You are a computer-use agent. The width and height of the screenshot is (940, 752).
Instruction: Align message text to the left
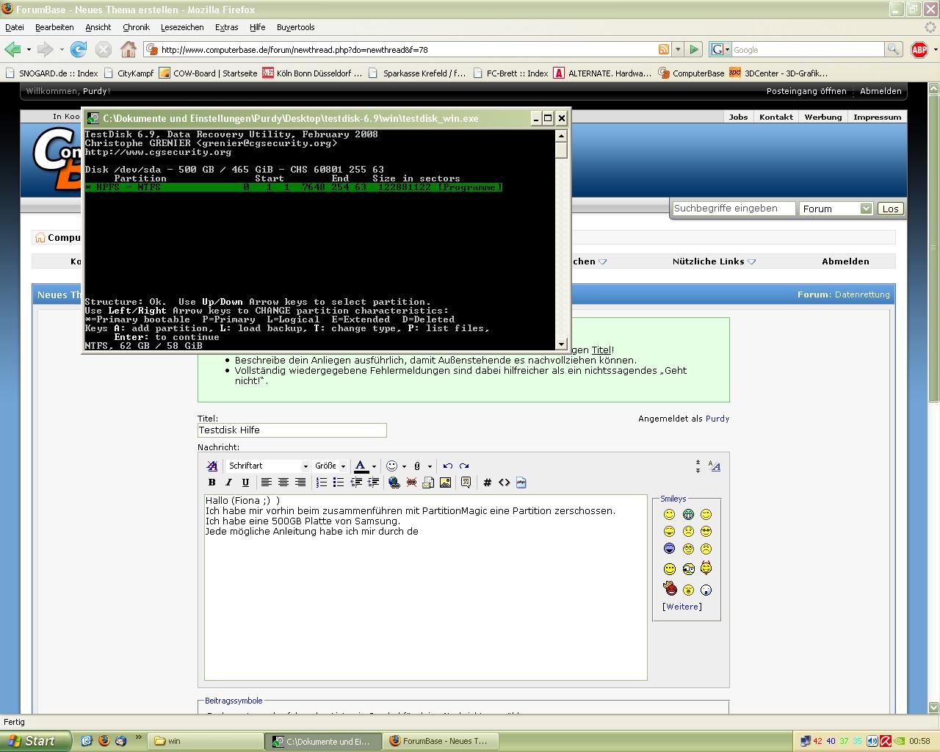point(266,482)
